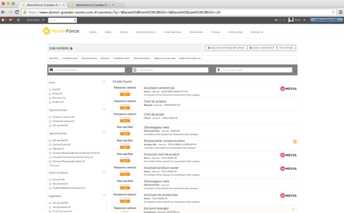Open the News menu
Image resolution: width=344 pixels, height=213 pixels.
pos(108,32)
